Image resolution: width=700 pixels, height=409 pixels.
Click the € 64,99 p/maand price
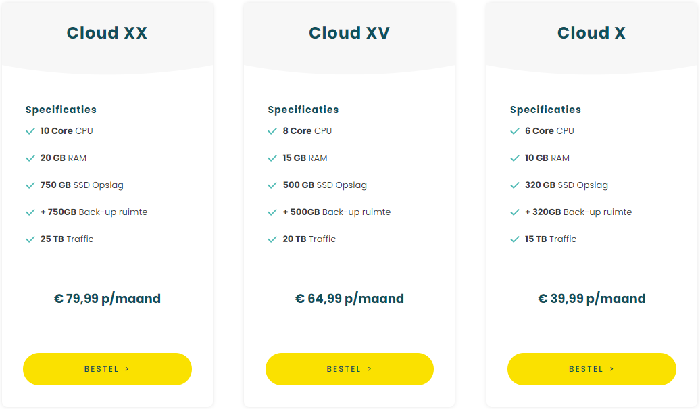coord(349,299)
